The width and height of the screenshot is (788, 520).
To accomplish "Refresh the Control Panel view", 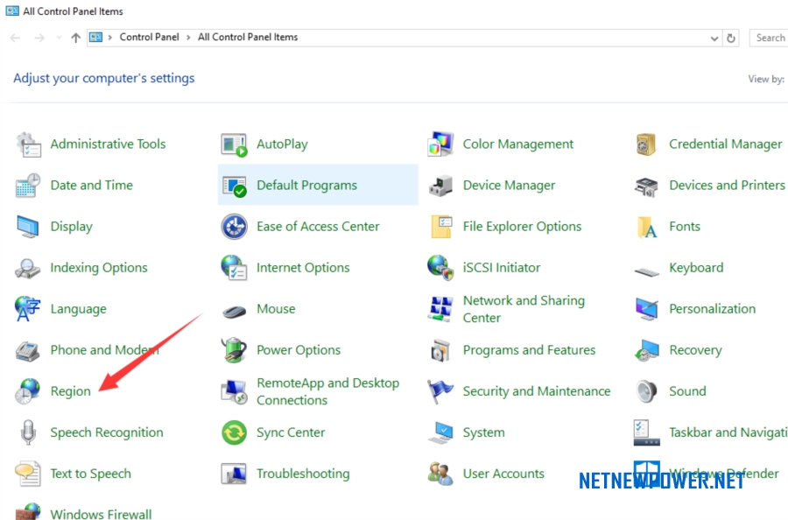I will click(731, 39).
